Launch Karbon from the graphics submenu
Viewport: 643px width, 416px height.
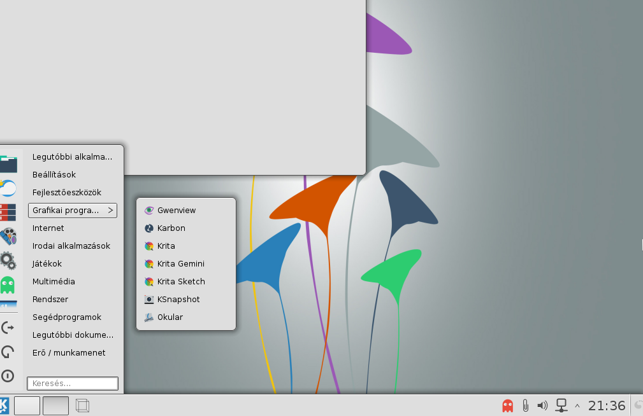tap(186, 228)
